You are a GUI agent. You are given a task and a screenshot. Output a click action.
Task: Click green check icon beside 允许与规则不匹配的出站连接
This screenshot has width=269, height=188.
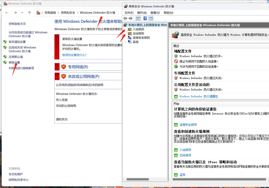[x=176, y=66]
